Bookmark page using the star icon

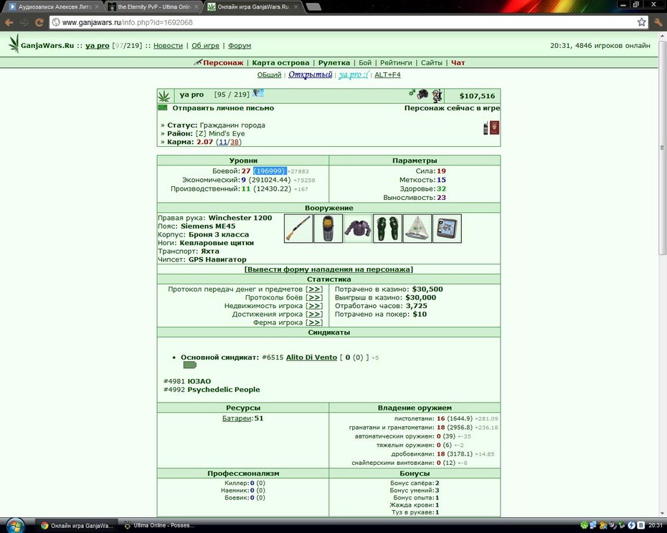click(641, 22)
